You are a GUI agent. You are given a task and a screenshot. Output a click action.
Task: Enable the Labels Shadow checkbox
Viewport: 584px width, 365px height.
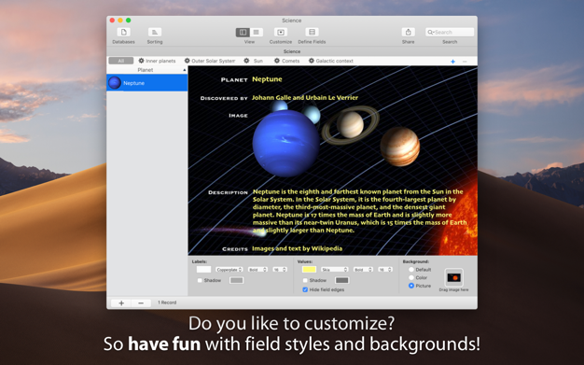[200, 280]
